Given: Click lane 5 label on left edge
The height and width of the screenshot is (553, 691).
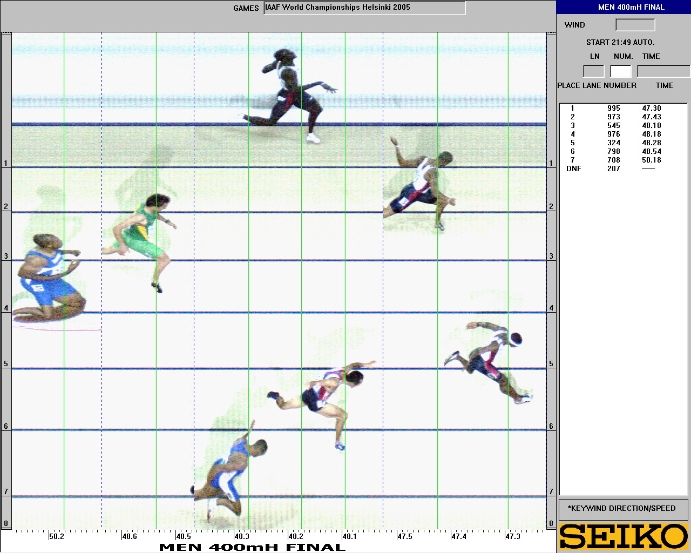Looking at the screenshot, I should [x=6, y=363].
